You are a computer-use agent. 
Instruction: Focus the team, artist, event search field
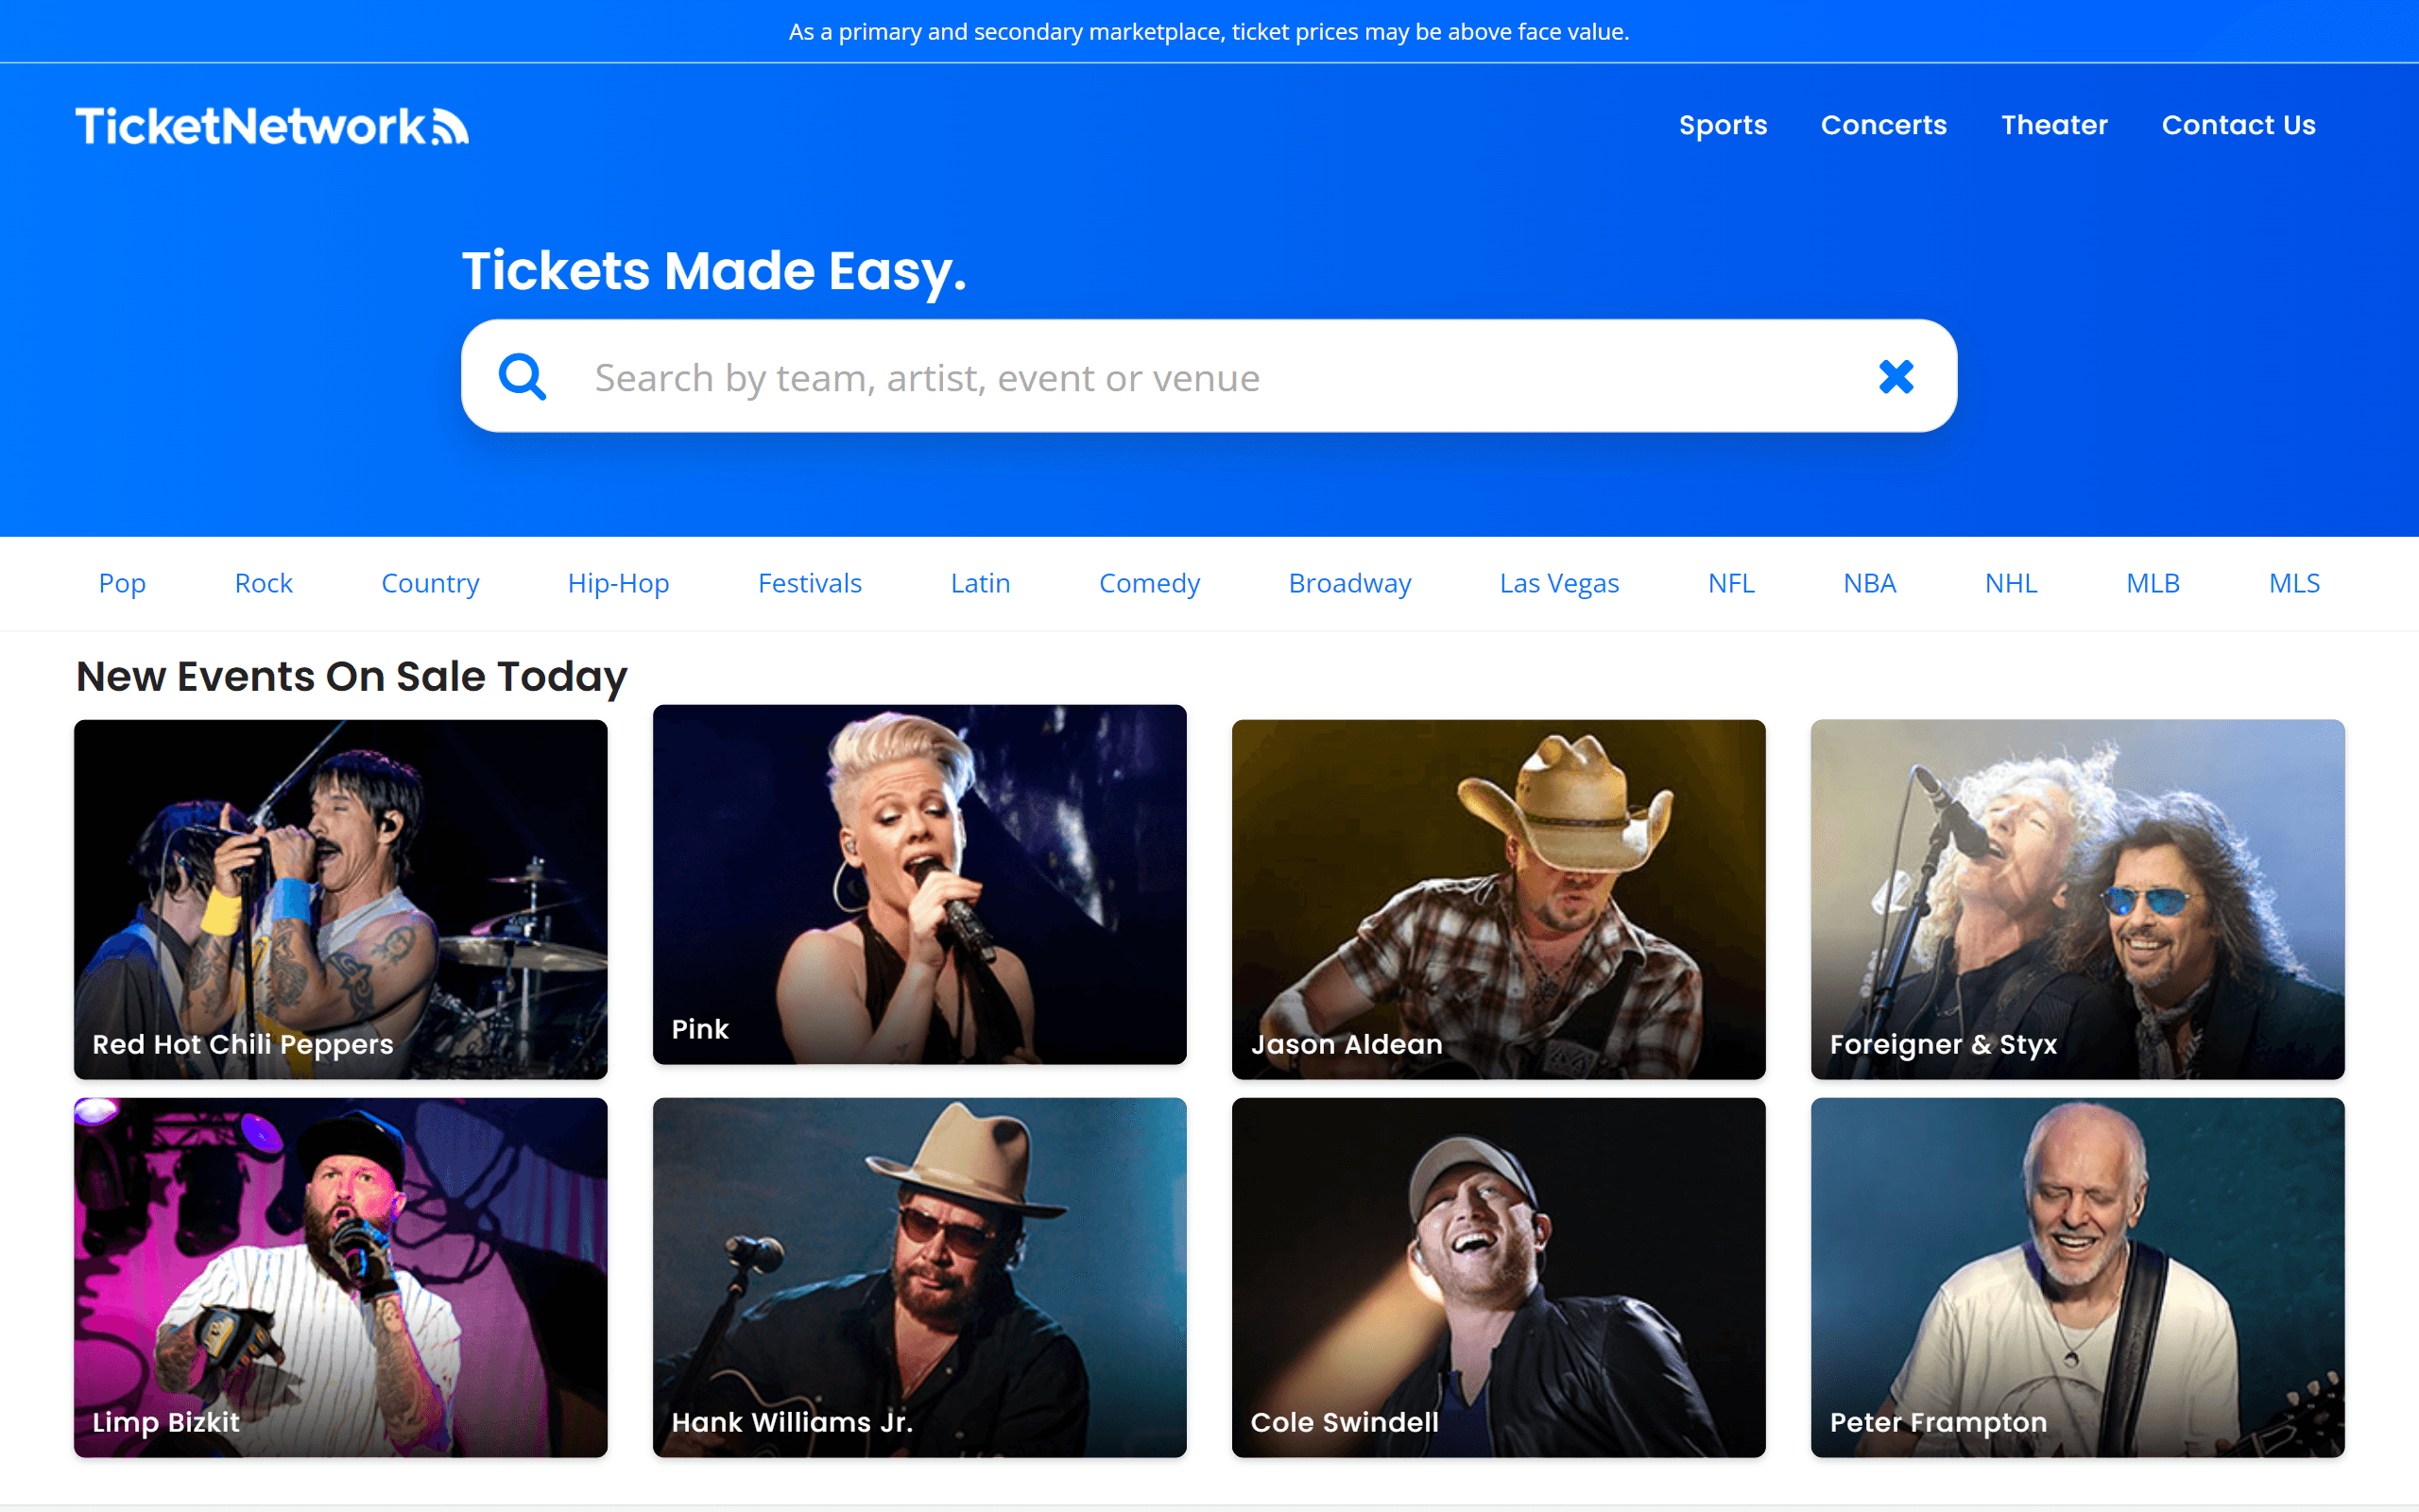[x=1199, y=378]
